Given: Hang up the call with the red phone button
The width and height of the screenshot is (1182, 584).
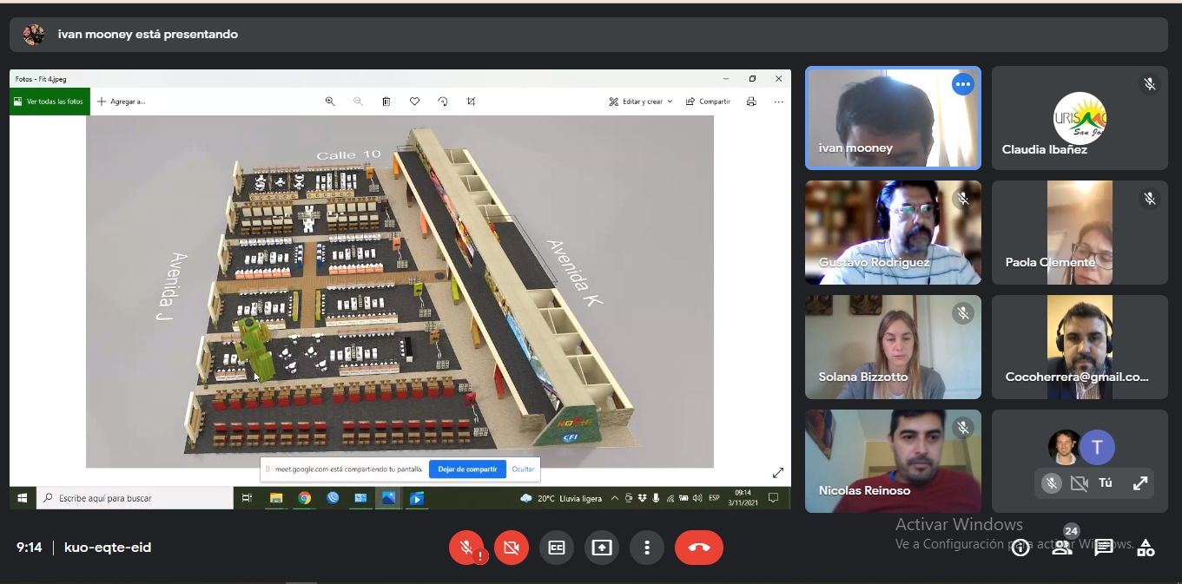Looking at the screenshot, I should (x=698, y=548).
